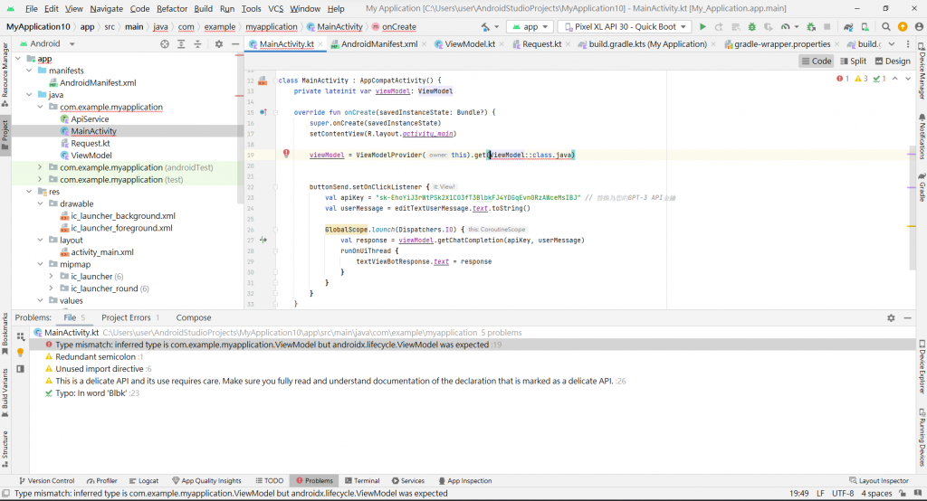Click the Apply Changes and Restart Activity icon
This screenshot has height=501, width=927.
[x=719, y=26]
